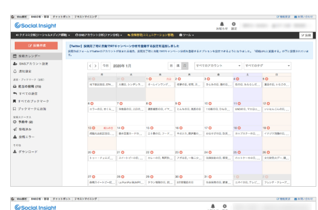The image size is (318, 210).
Task: Open the すべてのアカウント dropdown
Action: 218,66
